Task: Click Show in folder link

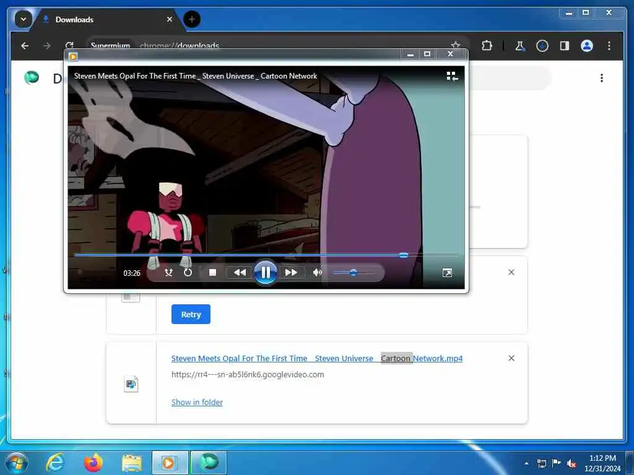Action: tap(197, 402)
